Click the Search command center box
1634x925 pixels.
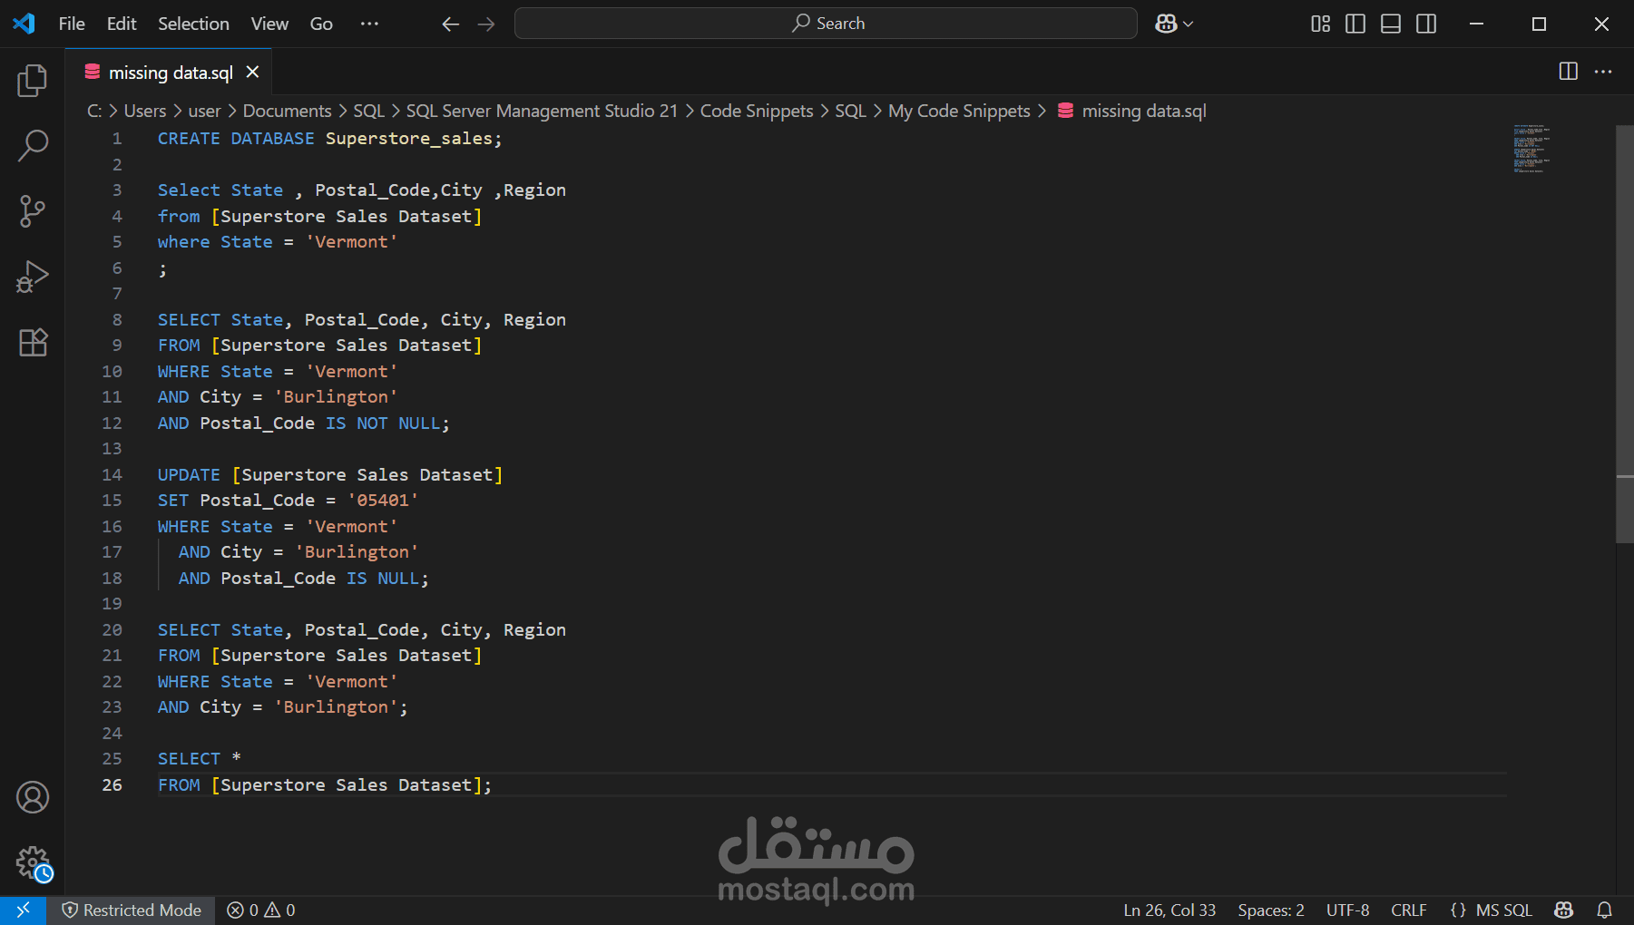(826, 24)
